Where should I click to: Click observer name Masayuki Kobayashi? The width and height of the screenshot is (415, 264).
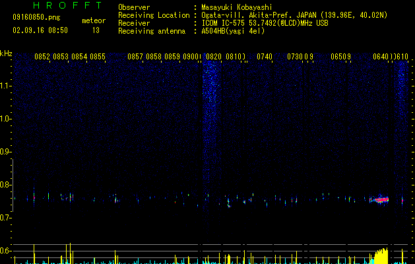[237, 7]
